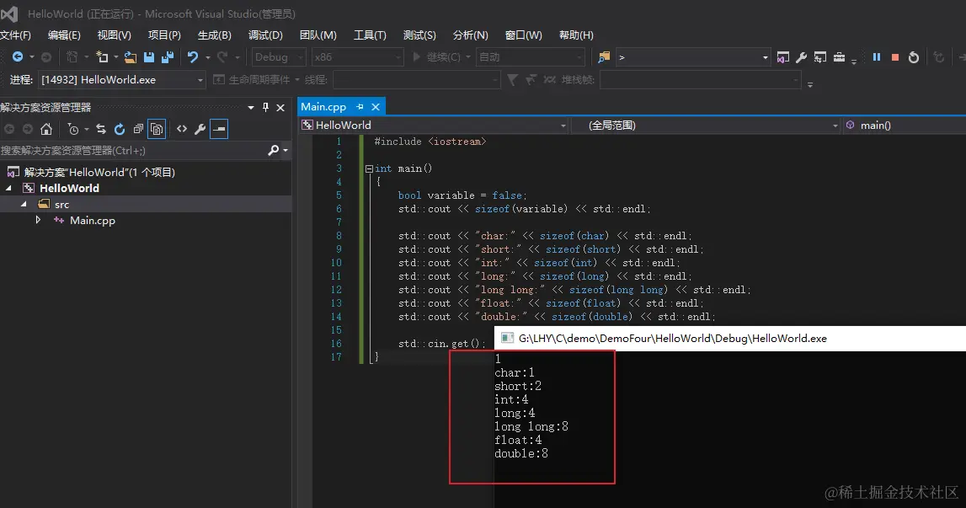Select the solution 'HelloWorld' root item

(99, 172)
